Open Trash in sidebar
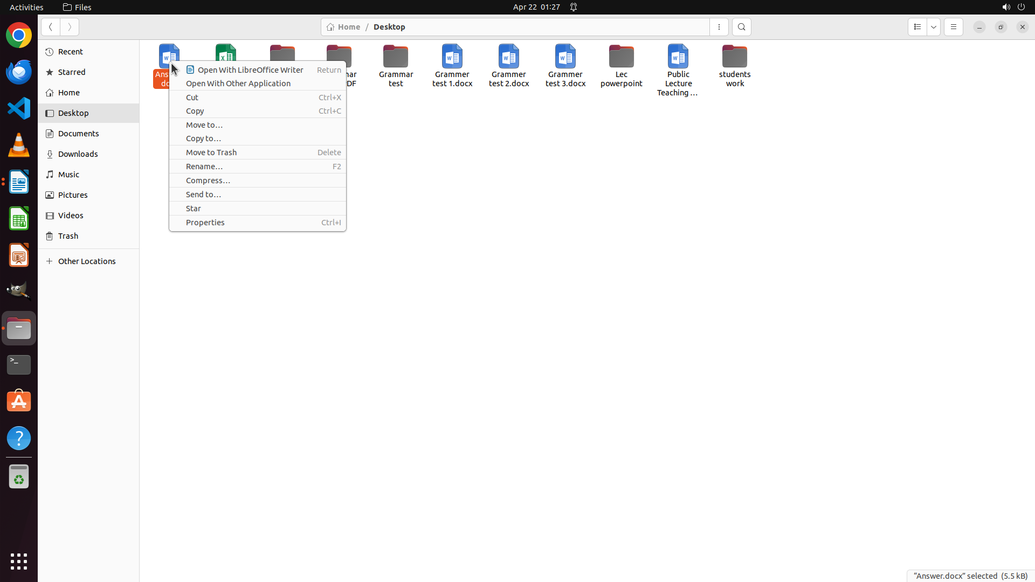This screenshot has height=582, width=1035. pyautogui.click(x=68, y=236)
